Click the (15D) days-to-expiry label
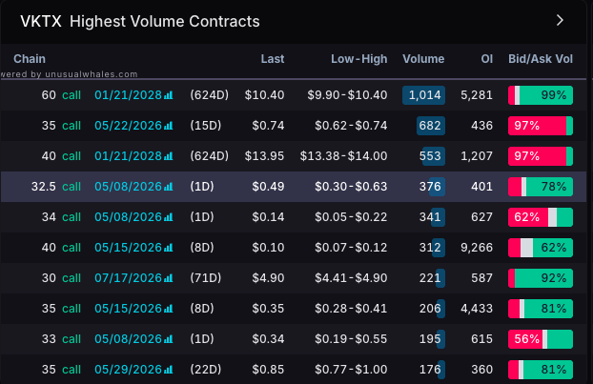Viewport: 593px width, 384px height. click(x=205, y=126)
